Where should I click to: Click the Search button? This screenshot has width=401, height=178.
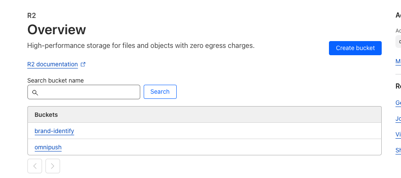pyautogui.click(x=160, y=92)
